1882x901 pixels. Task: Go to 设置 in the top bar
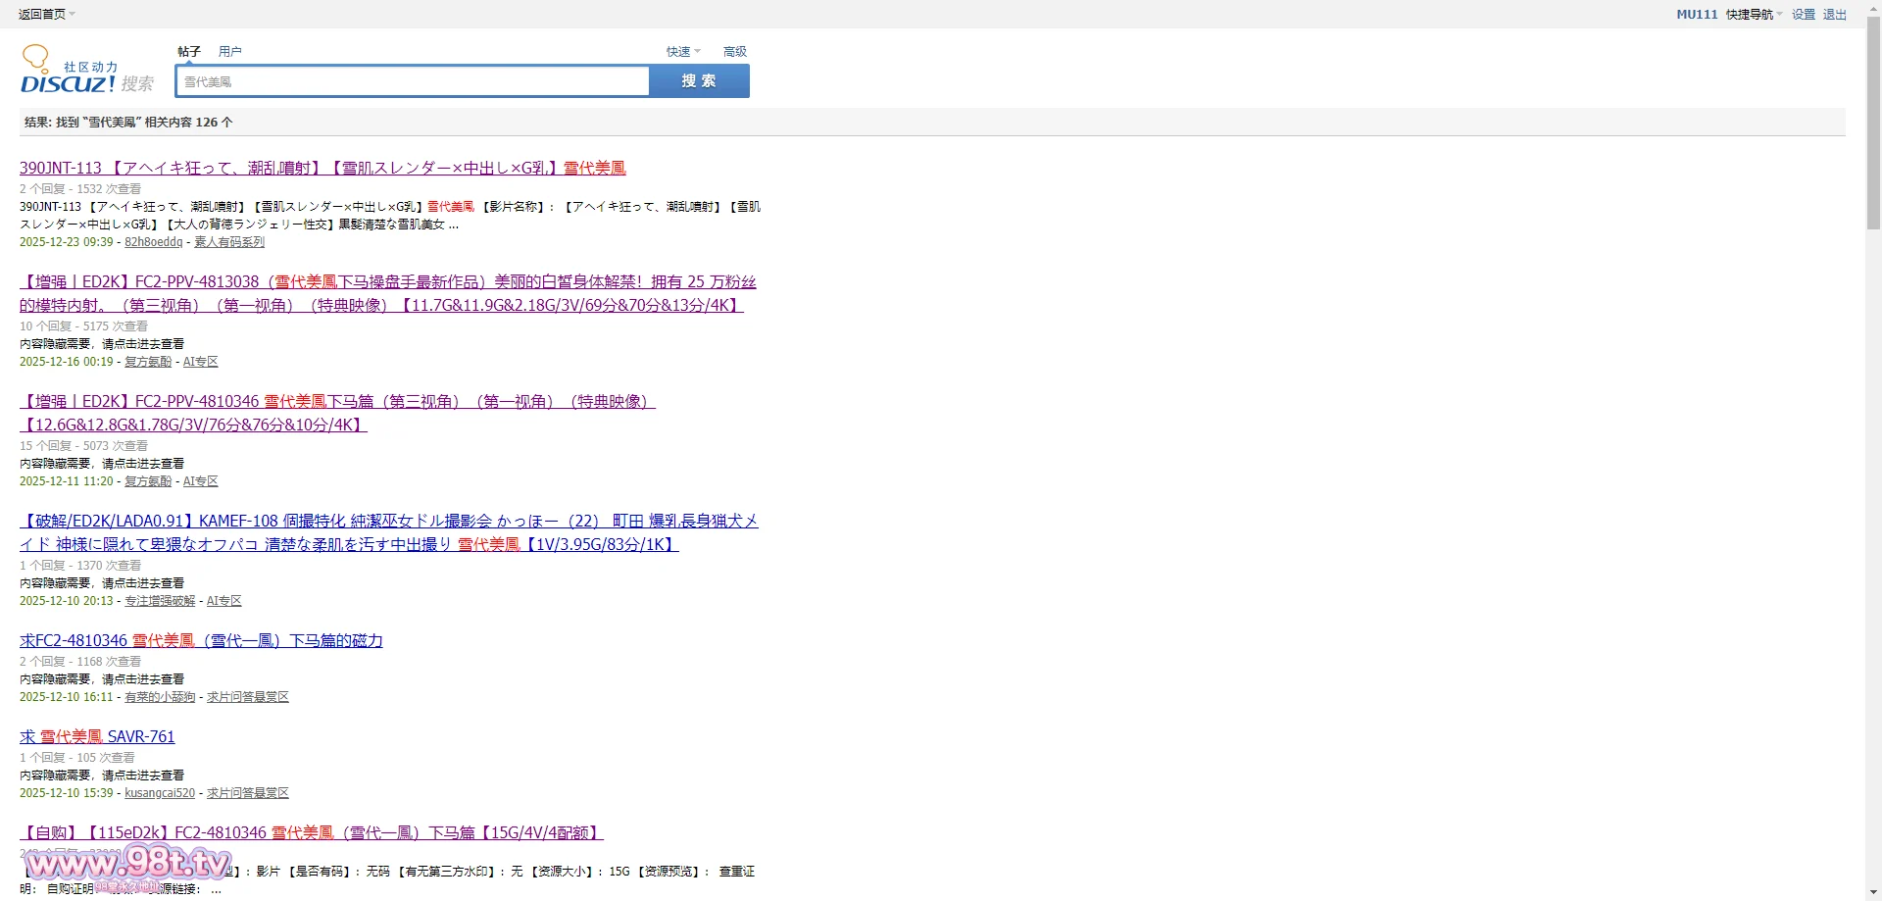coord(1803,14)
